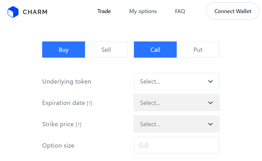
Task: Click the CHARM brand name text
Action: pos(35,12)
